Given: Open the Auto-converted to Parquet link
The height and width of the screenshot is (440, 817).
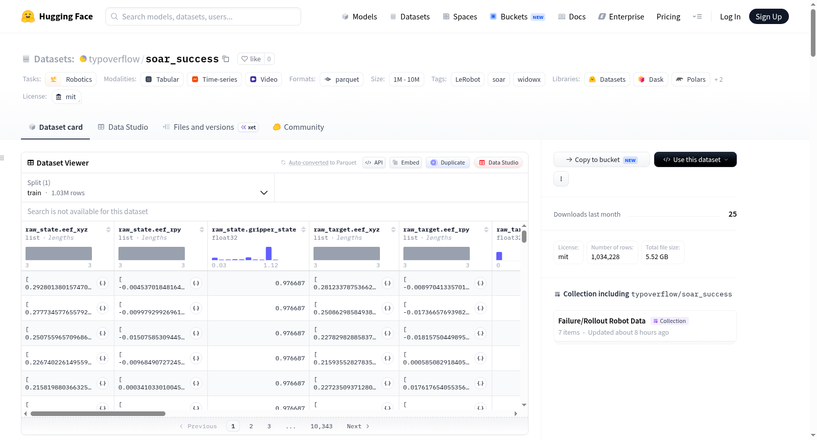Looking at the screenshot, I should click(308, 163).
